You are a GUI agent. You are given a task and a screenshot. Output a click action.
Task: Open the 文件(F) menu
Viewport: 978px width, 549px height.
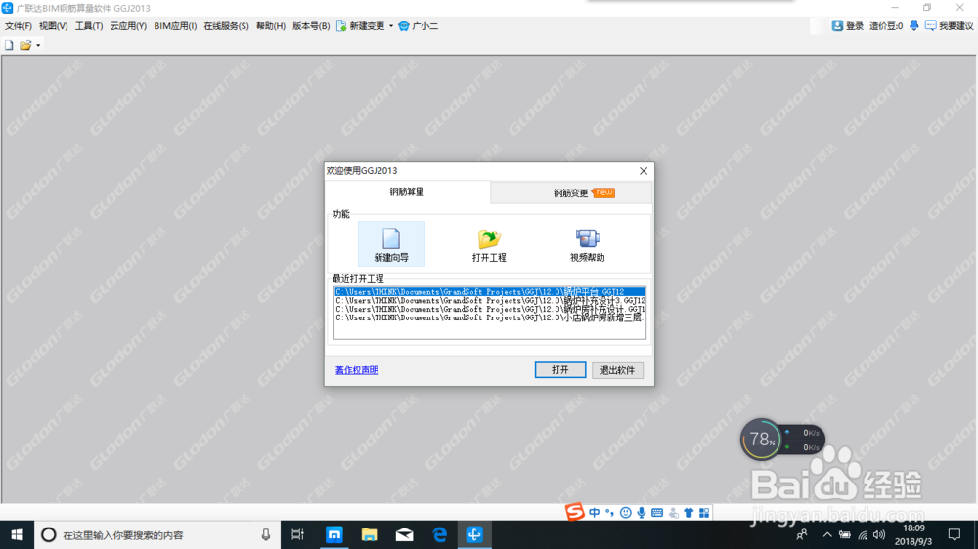pos(18,26)
